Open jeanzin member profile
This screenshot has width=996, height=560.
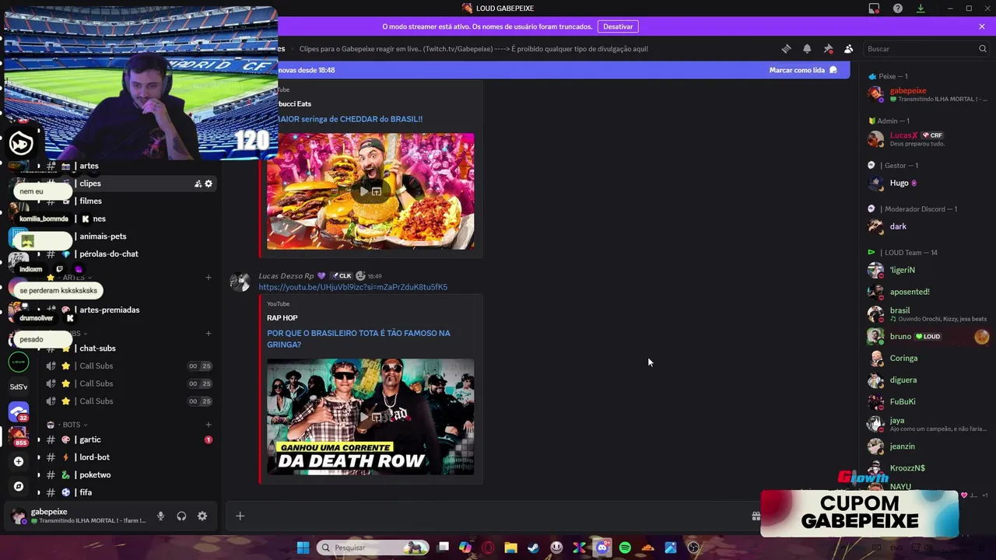928,446
